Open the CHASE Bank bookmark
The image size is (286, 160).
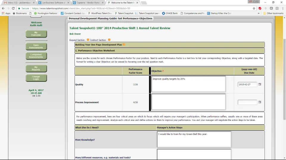pos(170,13)
